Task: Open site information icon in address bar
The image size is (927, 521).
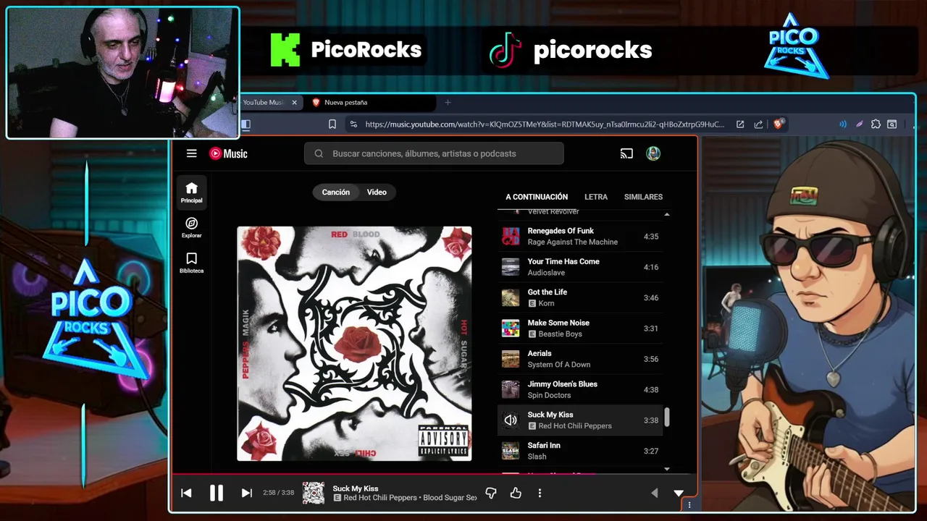Action: 353,124
